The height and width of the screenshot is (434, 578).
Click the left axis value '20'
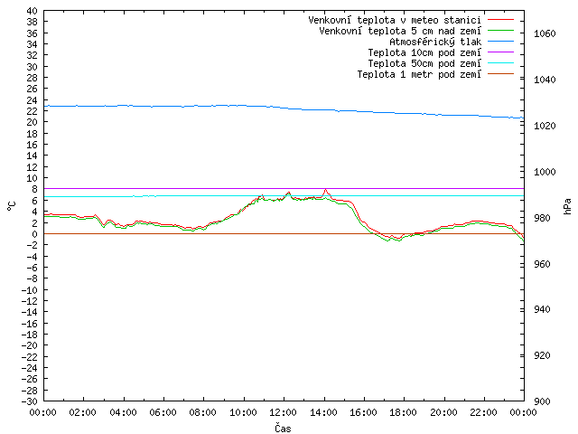pos(33,122)
